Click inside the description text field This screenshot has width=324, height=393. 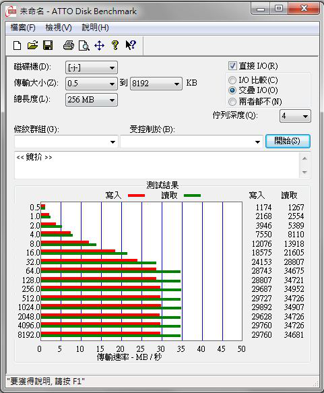click(x=157, y=165)
